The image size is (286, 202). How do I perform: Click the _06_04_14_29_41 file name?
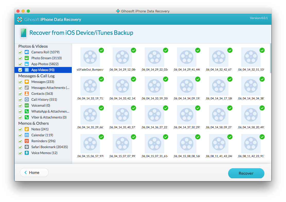(x=186, y=70)
